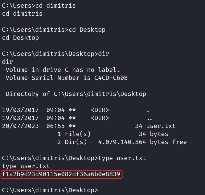Click the "1 File(s)" summary text
This screenshot has height=195, width=205.
tap(74, 134)
